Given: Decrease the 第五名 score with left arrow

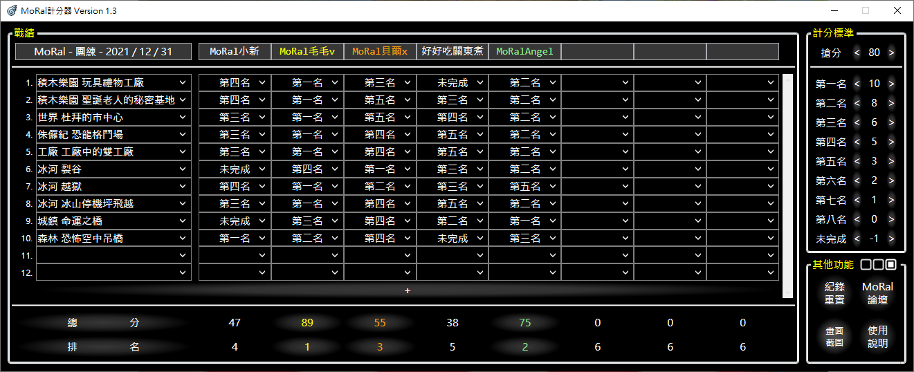Looking at the screenshot, I should (x=857, y=161).
